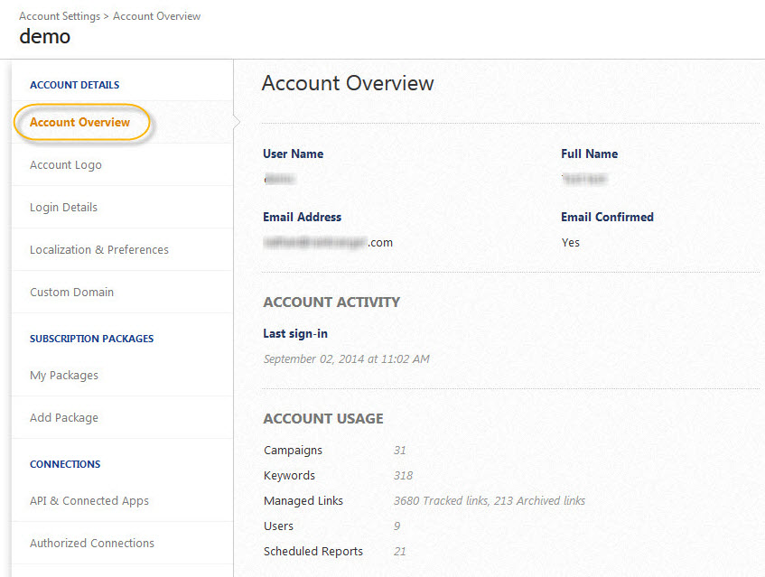The width and height of the screenshot is (765, 577).
Task: Click the Account Settings breadcrumb link
Action: click(61, 16)
